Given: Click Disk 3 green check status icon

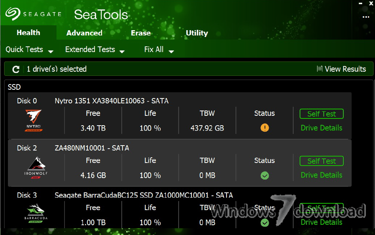Looking at the screenshot, I should click(x=265, y=223).
